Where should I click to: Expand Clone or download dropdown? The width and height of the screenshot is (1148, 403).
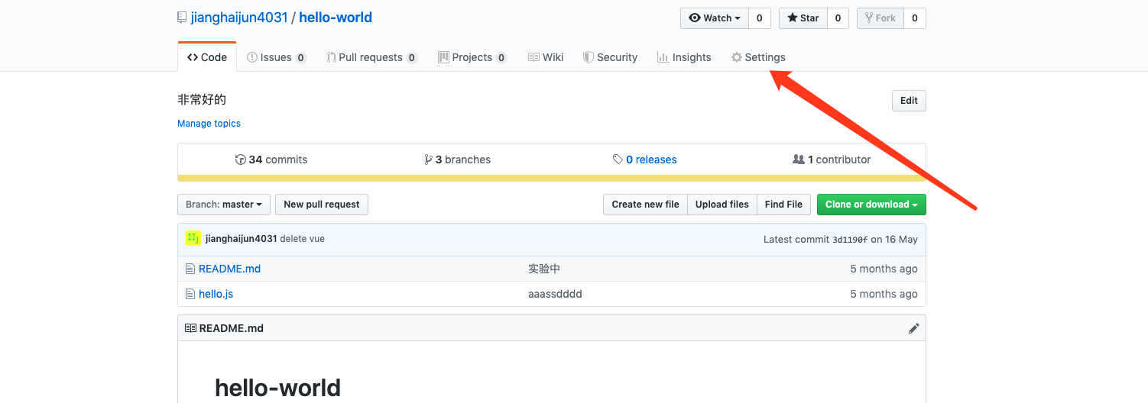(871, 205)
